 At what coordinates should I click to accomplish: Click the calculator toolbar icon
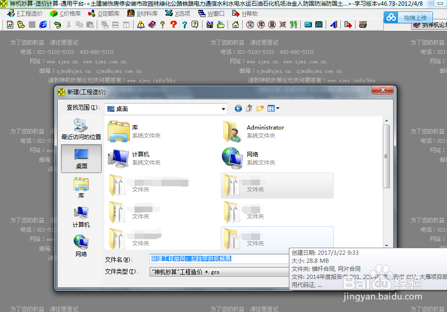click(319, 25)
